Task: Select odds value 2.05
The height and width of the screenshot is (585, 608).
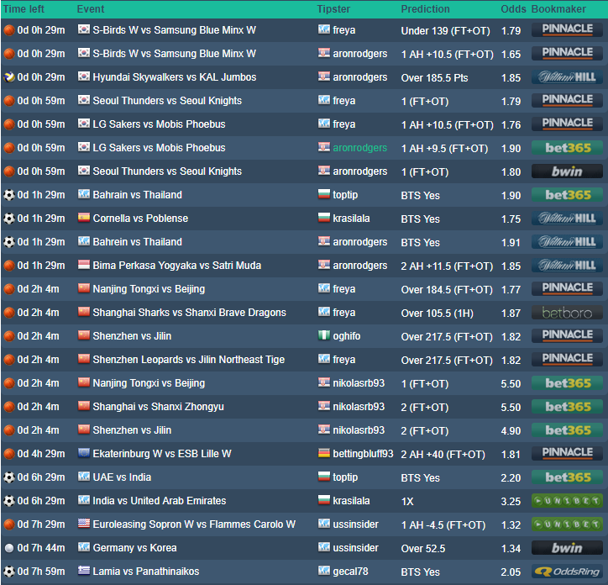Action: (511, 572)
